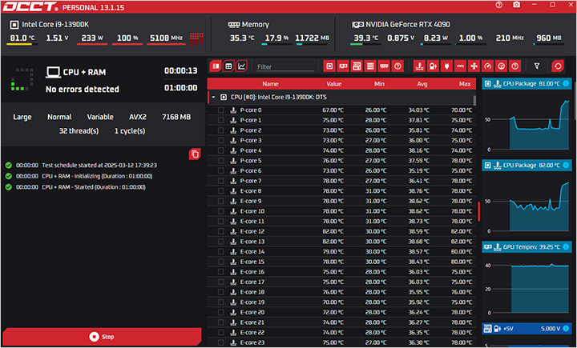
Task: Check the P-core 3 checkbox
Action: point(221,140)
